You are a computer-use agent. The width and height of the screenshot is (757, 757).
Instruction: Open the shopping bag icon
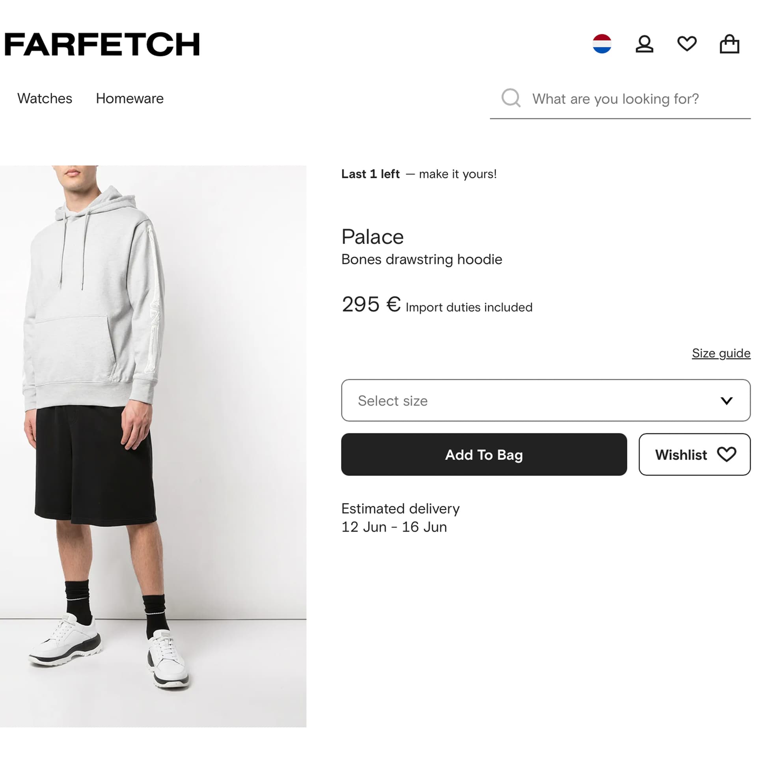(x=731, y=44)
